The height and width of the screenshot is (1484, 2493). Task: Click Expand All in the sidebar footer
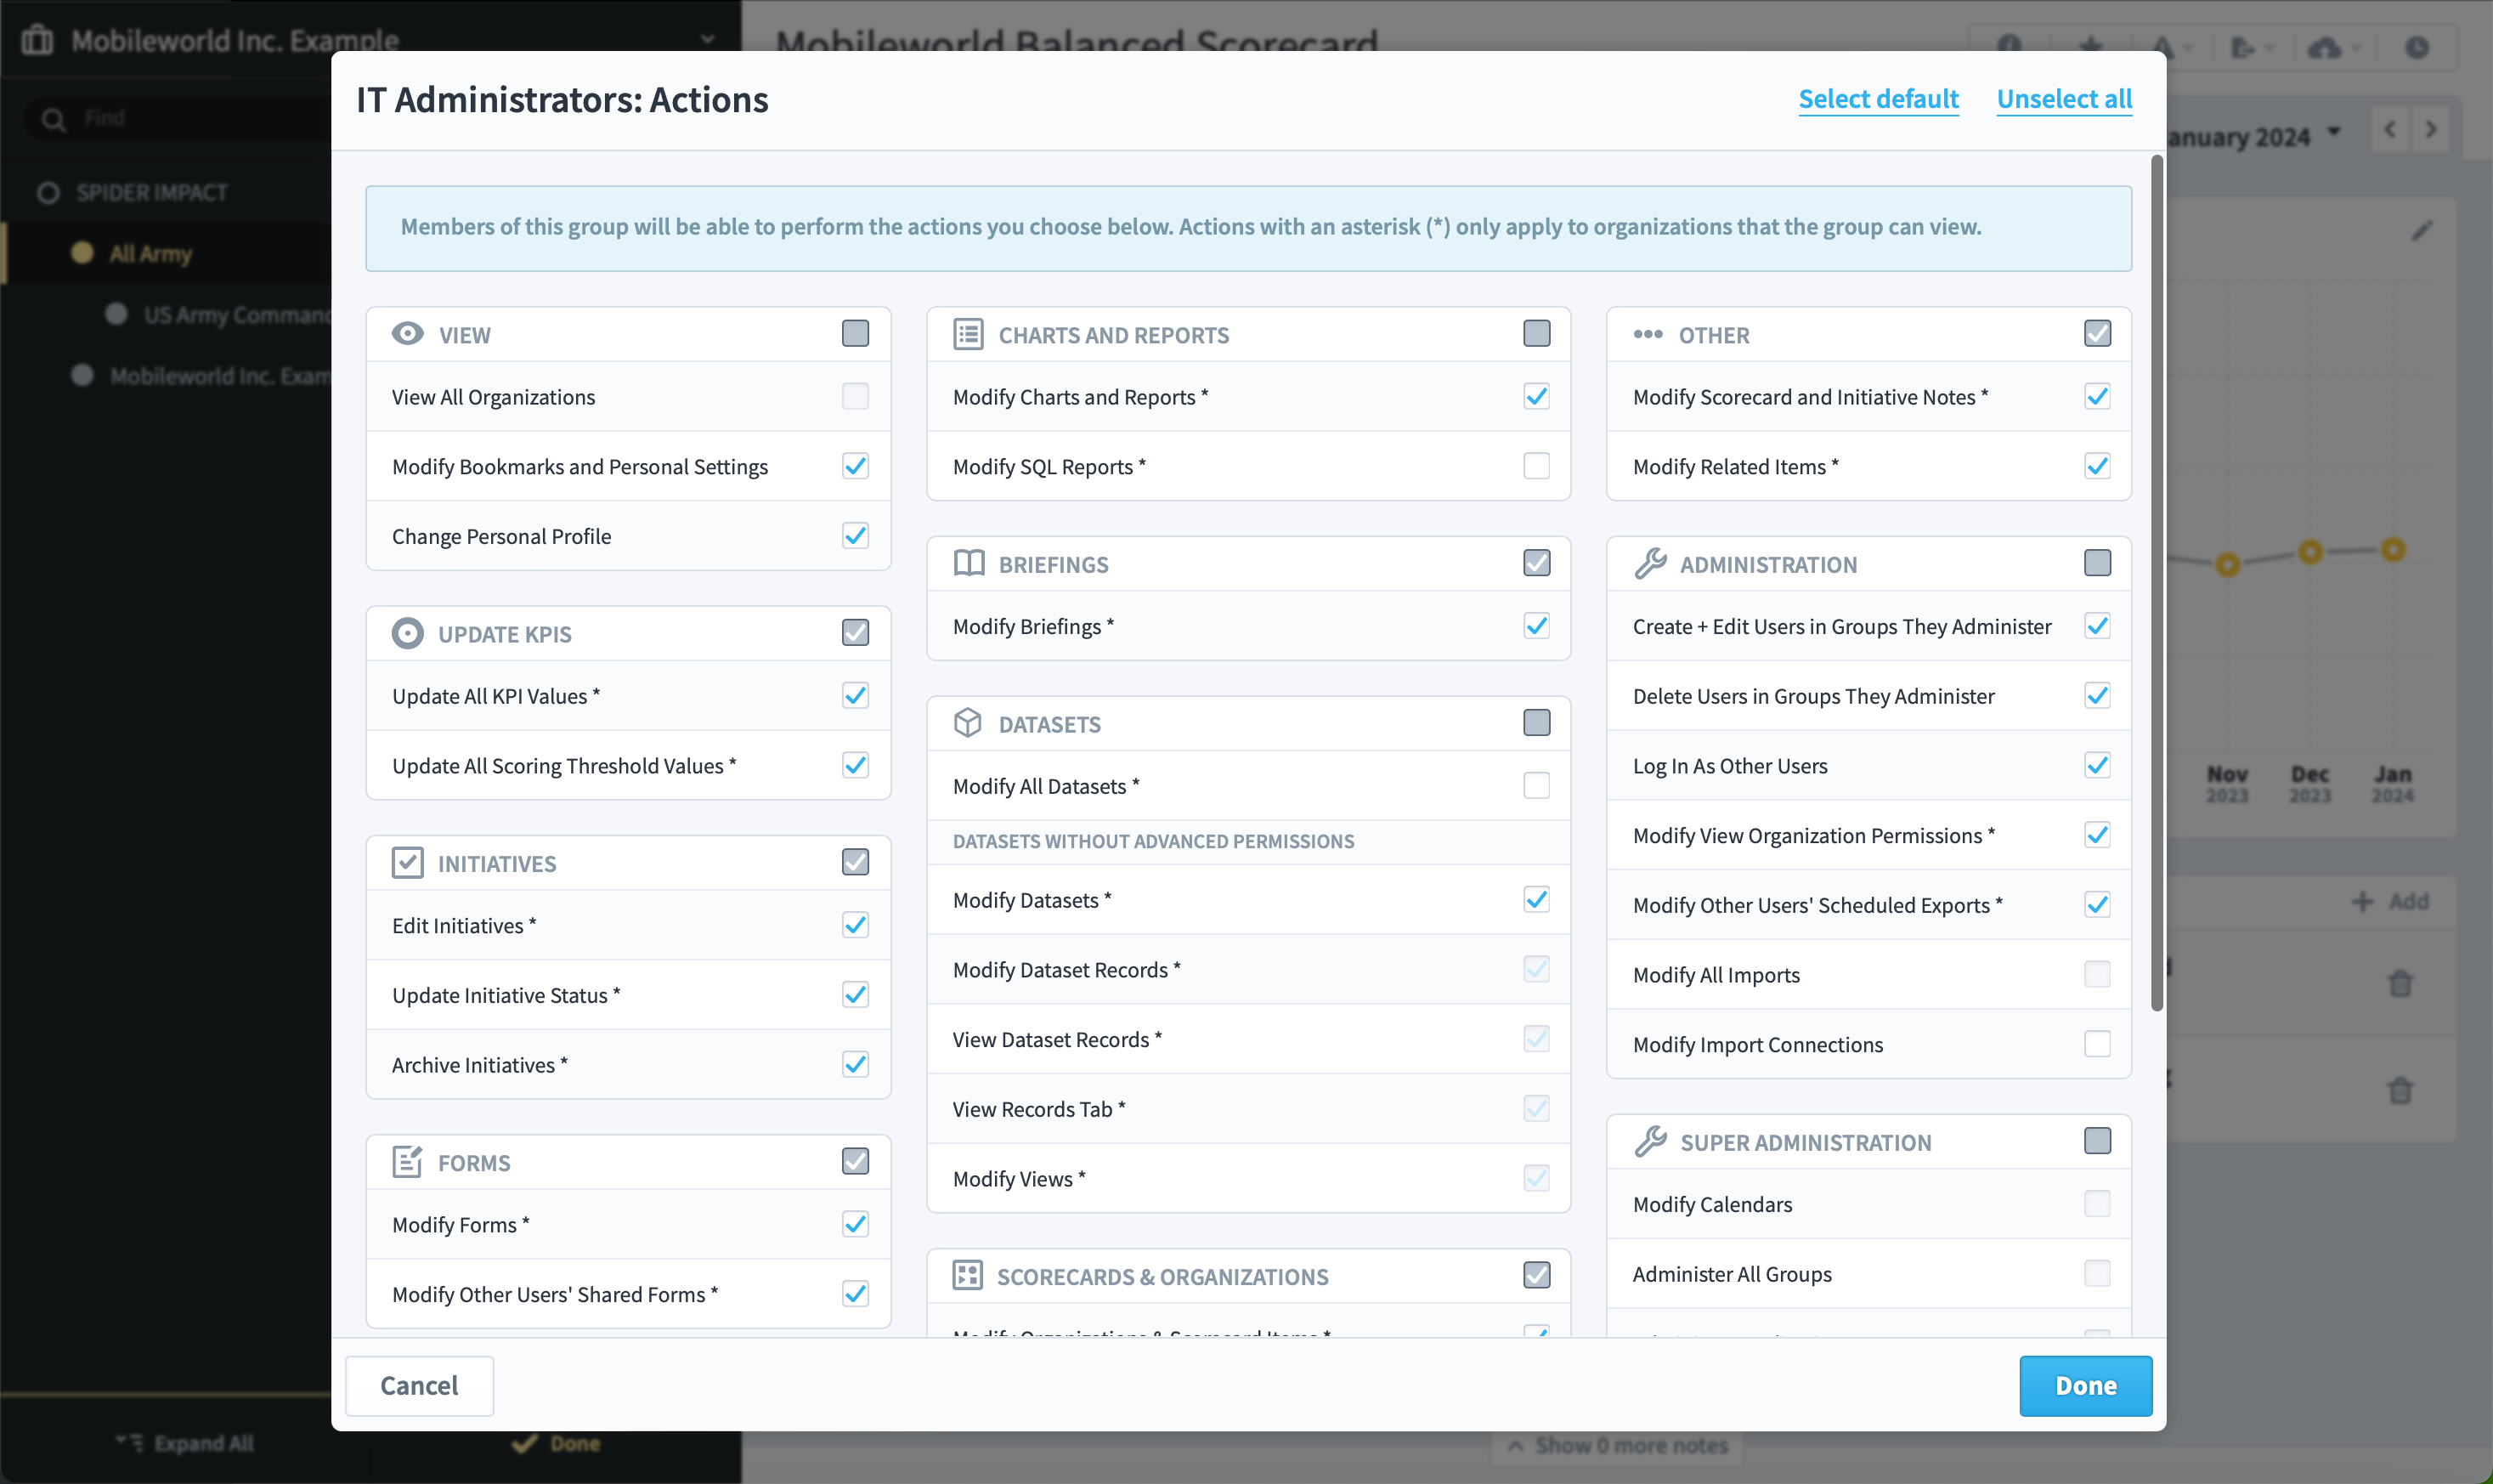point(185,1443)
